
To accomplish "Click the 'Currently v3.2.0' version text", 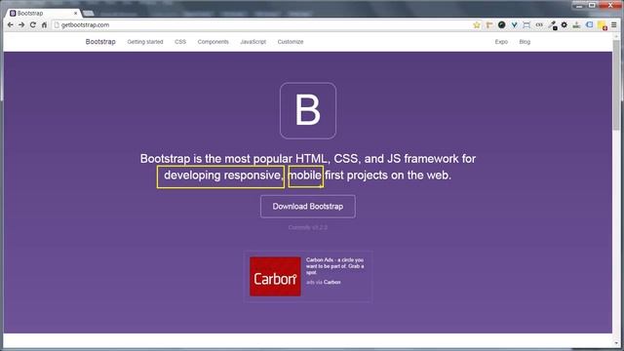I will 308,227.
